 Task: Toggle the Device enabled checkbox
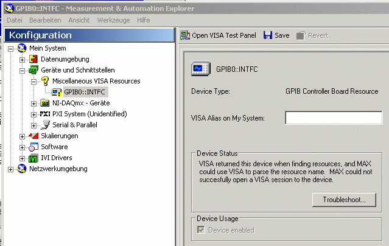(x=201, y=230)
